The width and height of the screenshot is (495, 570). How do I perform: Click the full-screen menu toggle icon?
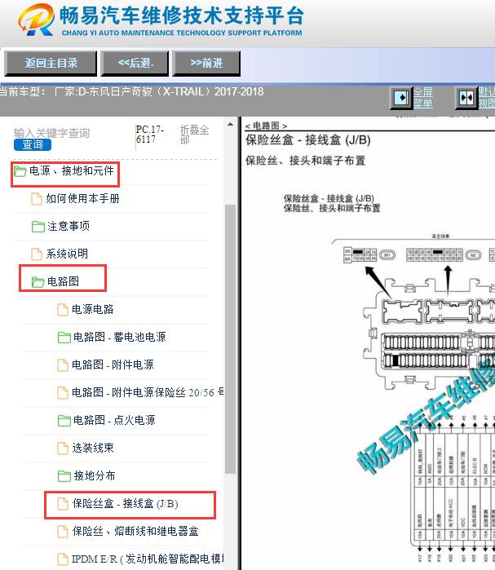(x=401, y=97)
